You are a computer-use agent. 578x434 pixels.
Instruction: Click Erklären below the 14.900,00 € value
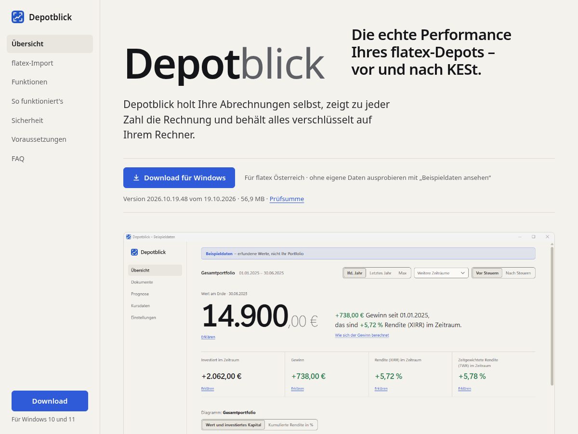(x=208, y=337)
